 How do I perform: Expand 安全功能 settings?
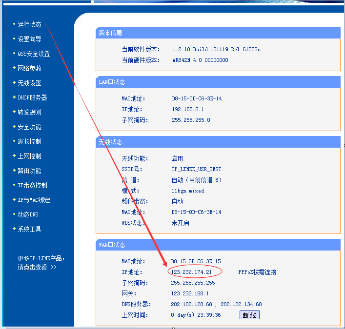(x=29, y=127)
